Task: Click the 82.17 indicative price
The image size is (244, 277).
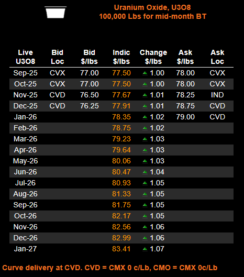Action: pos(121,216)
